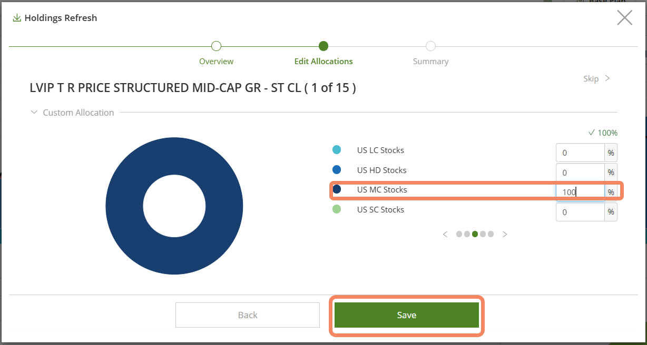Click the 100% total indicator
This screenshot has width=647, height=345.
[x=603, y=133]
